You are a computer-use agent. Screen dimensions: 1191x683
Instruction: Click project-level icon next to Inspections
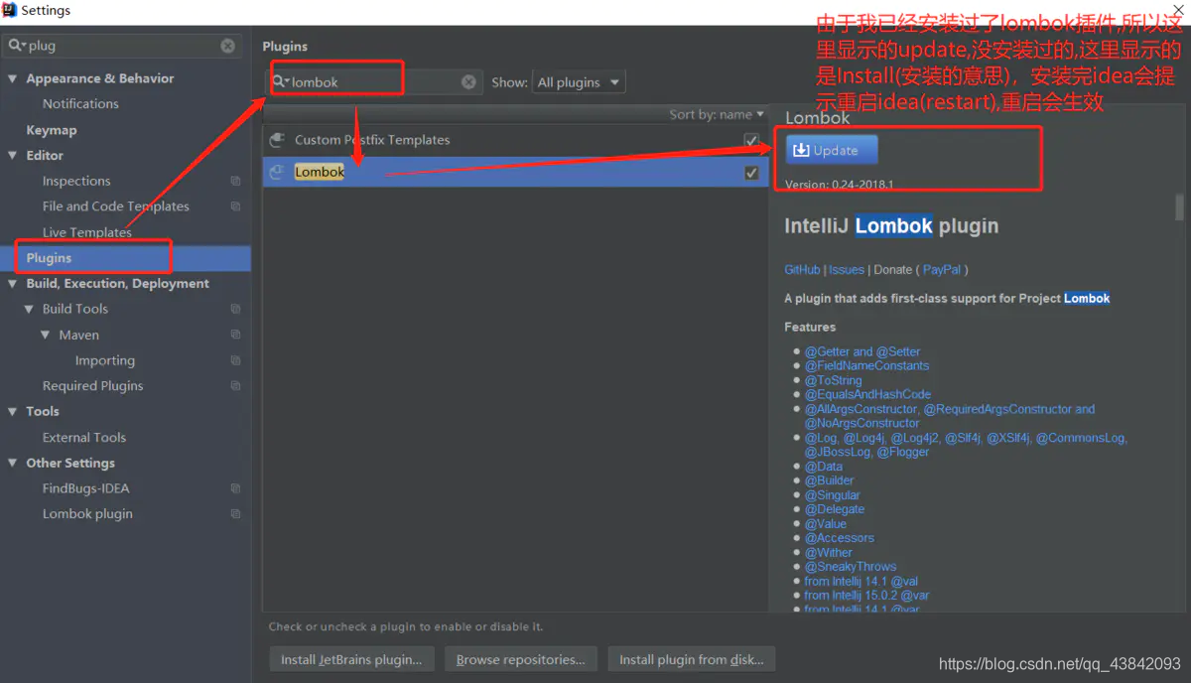[x=235, y=182]
